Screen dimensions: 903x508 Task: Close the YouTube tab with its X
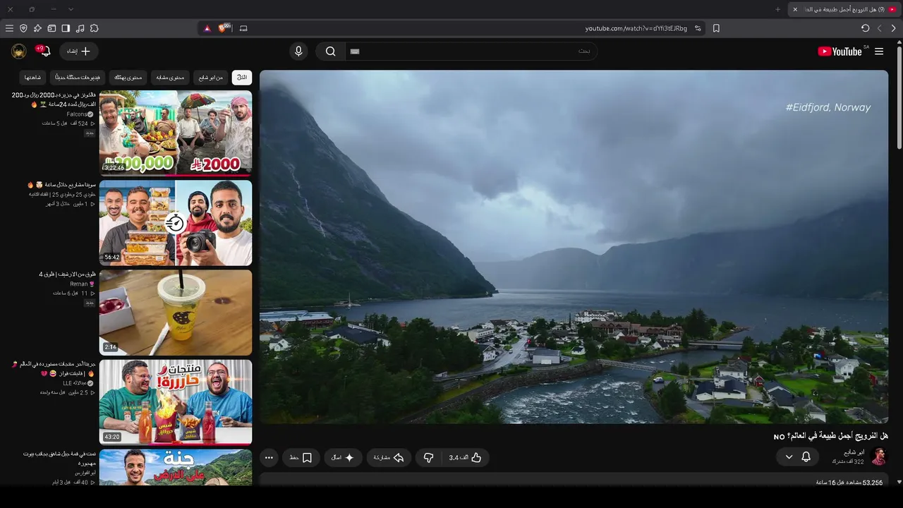[x=795, y=9]
